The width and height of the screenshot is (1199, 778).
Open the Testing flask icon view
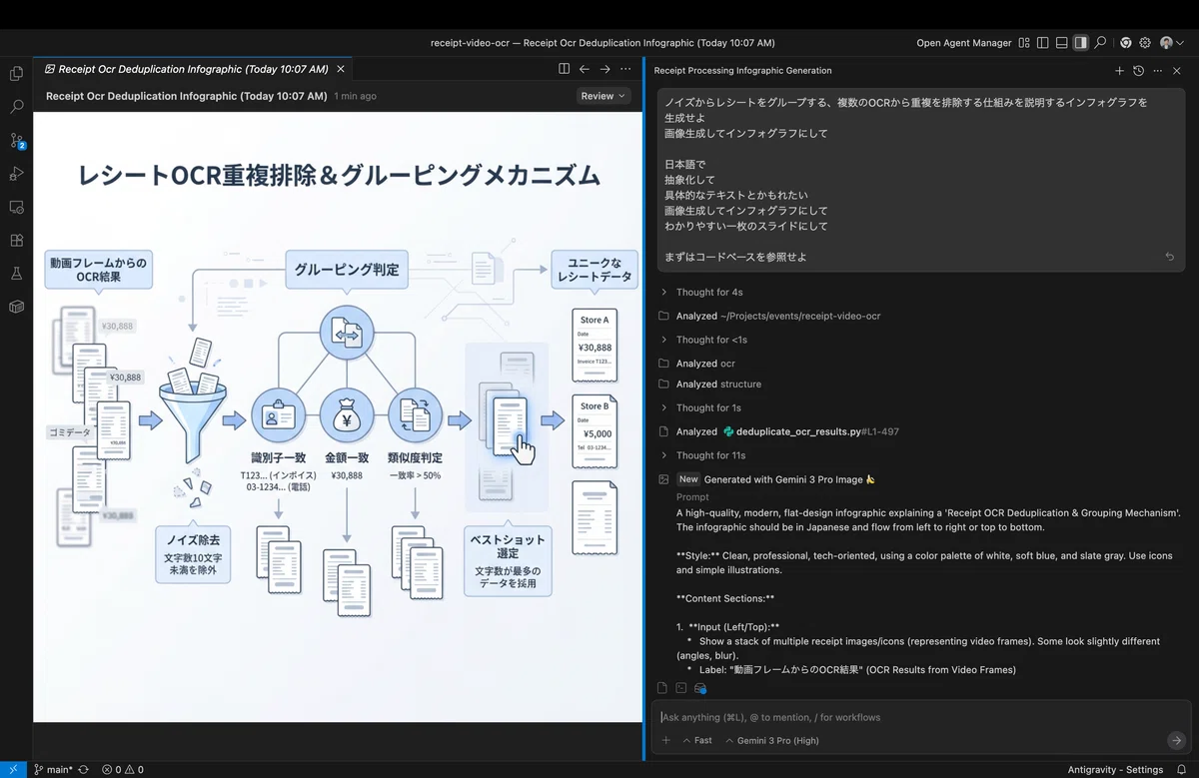(16, 273)
